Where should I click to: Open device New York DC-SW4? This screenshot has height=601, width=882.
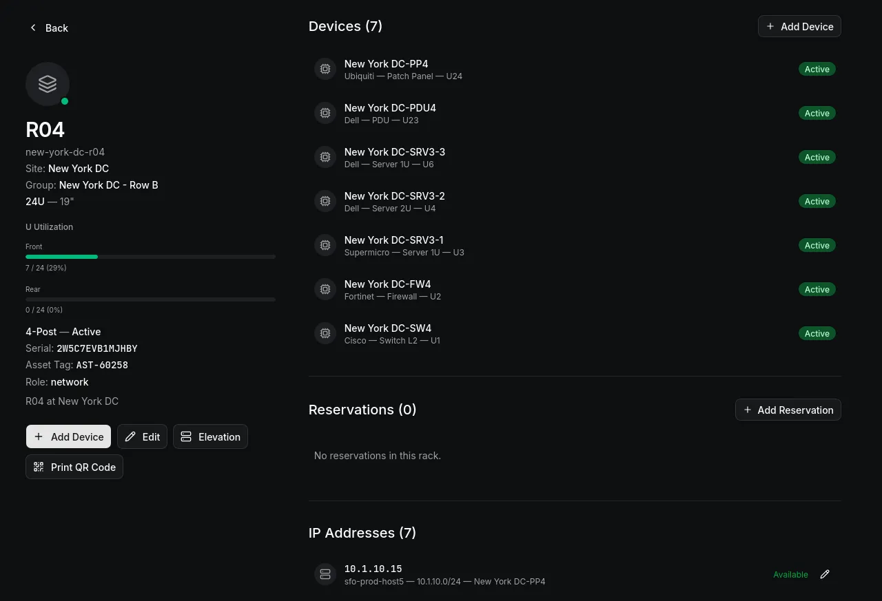click(x=388, y=328)
